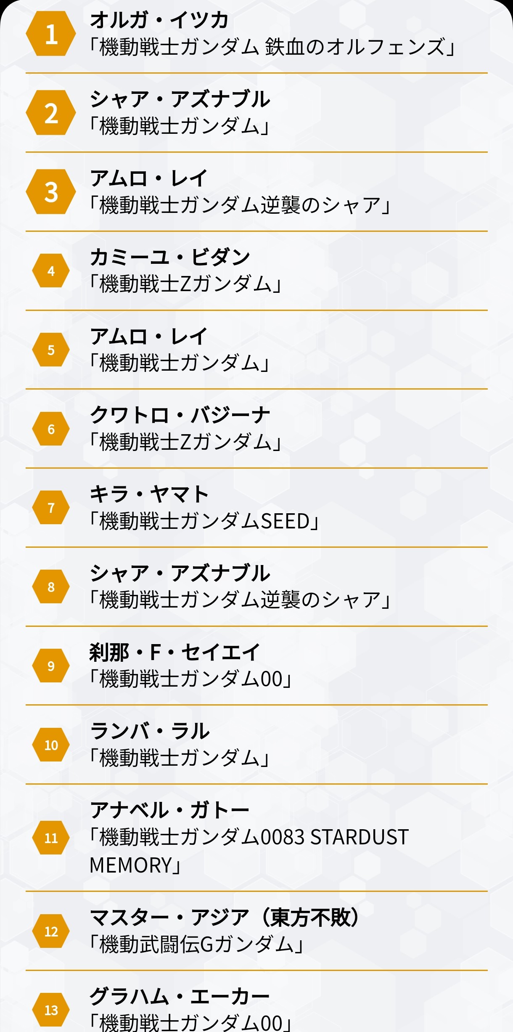This screenshot has height=1032, width=513.
Task: Select the クワトロ・バジーナ entry name
Action: [180, 415]
